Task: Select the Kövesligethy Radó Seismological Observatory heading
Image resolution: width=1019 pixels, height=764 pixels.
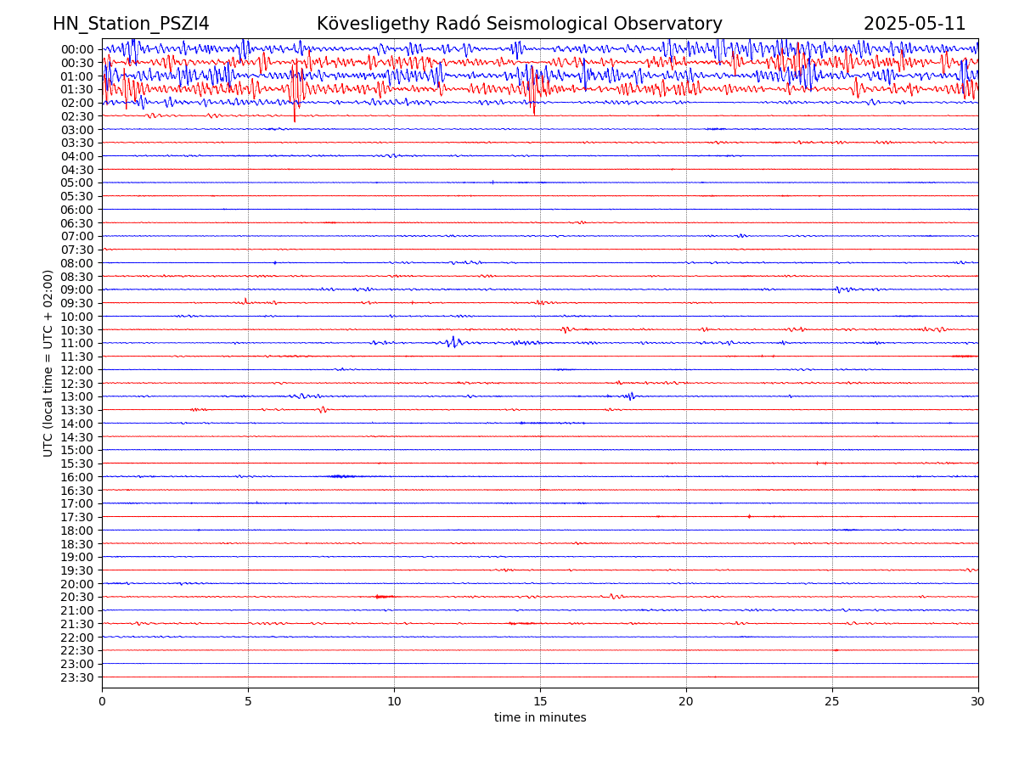Action: click(x=519, y=24)
